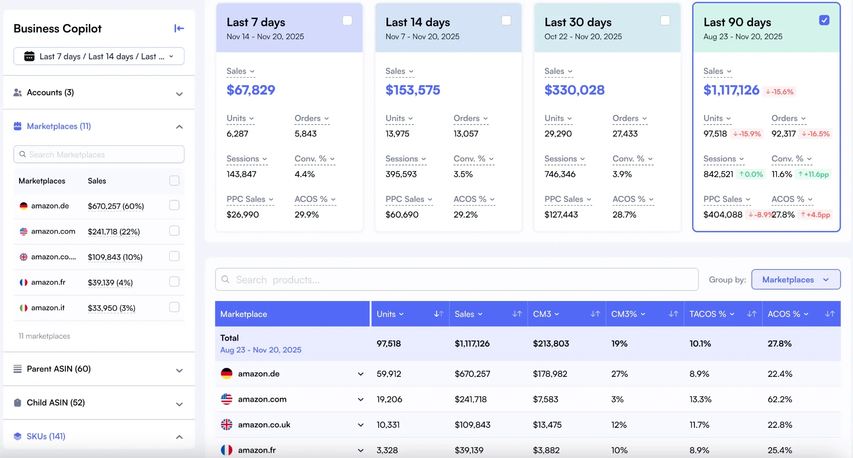
Task: Collapse the SKUs (141) section
Action: 179,437
